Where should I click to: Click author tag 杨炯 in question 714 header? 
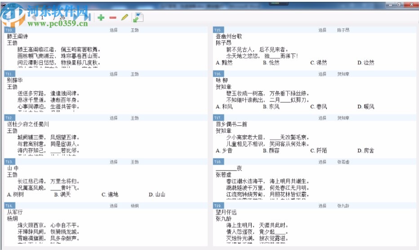click(x=135, y=206)
